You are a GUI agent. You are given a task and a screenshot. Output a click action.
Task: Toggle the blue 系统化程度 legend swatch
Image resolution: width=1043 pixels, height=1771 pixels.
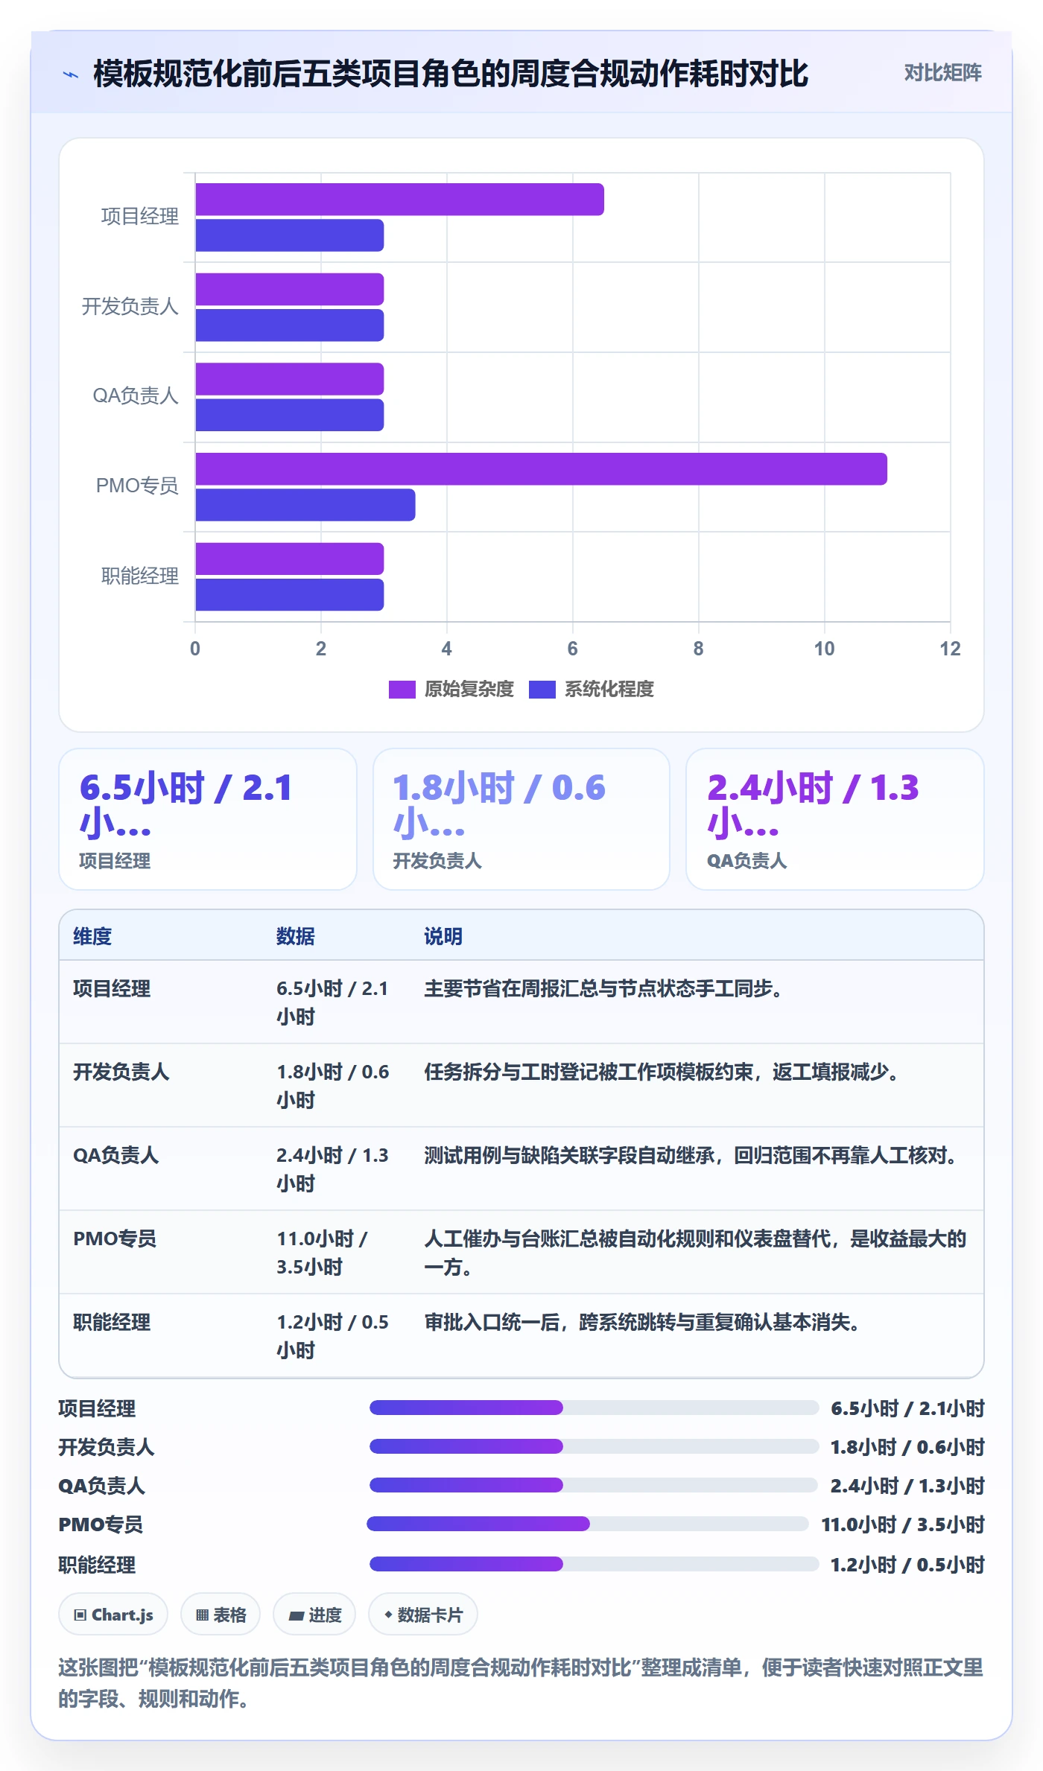click(542, 689)
